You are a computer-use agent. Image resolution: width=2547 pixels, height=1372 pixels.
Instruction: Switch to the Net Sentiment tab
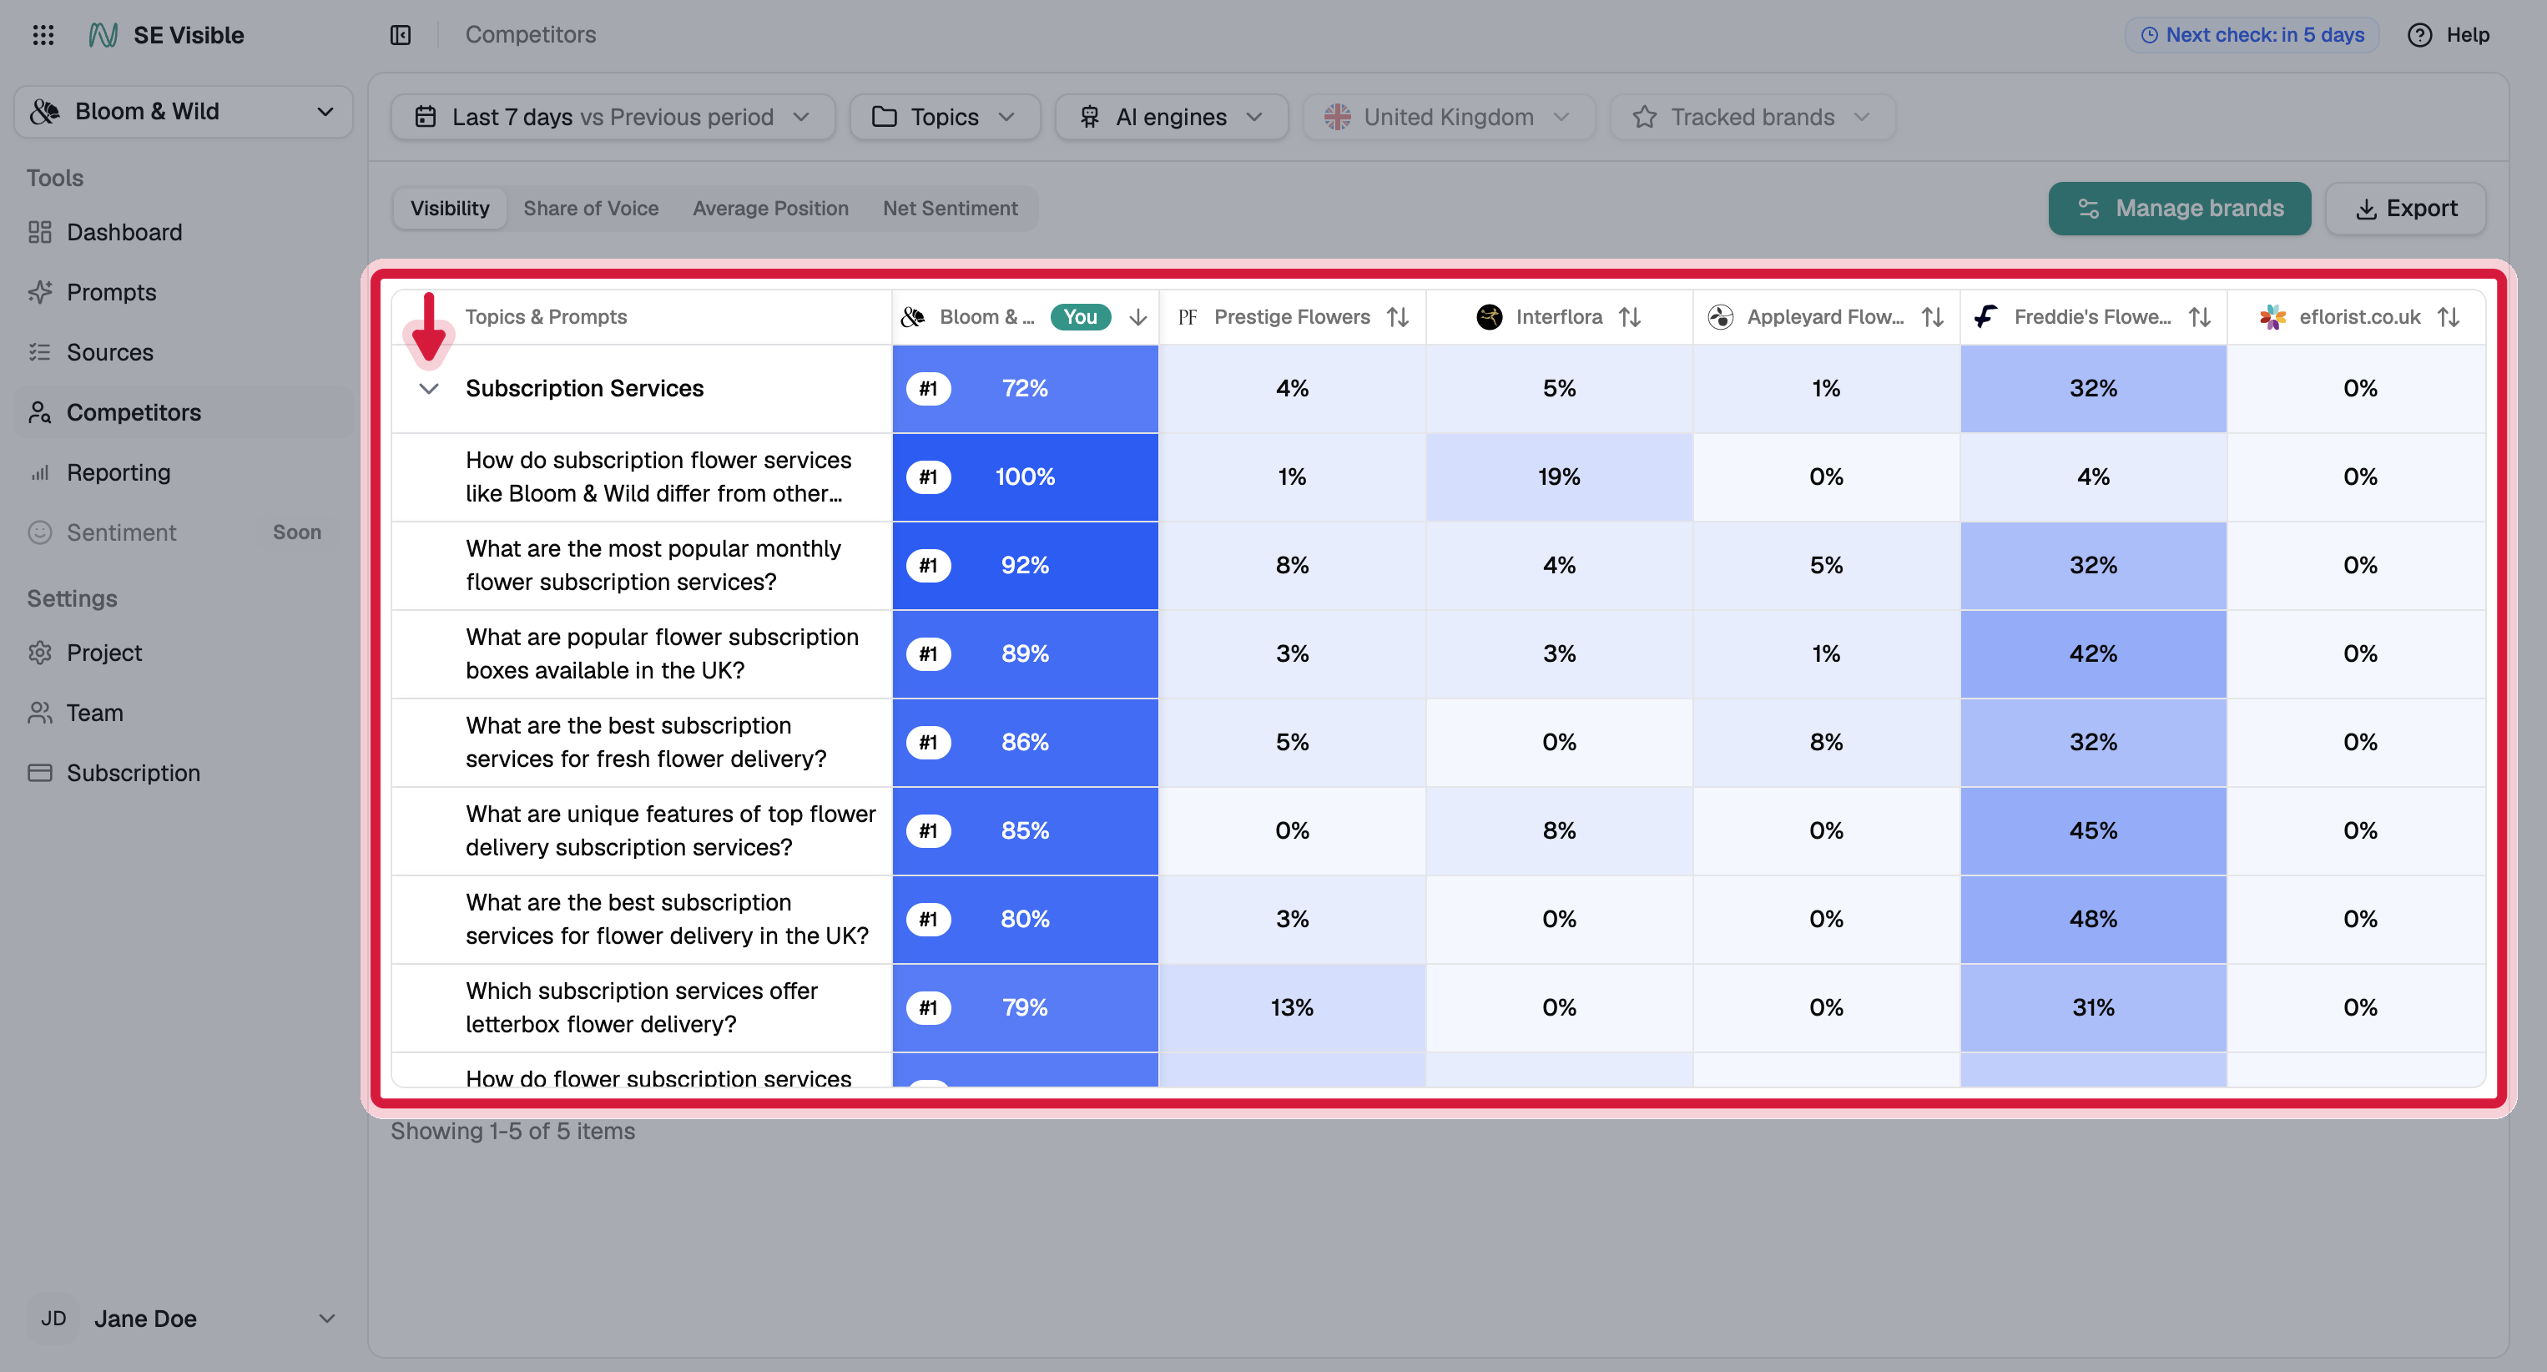click(949, 209)
